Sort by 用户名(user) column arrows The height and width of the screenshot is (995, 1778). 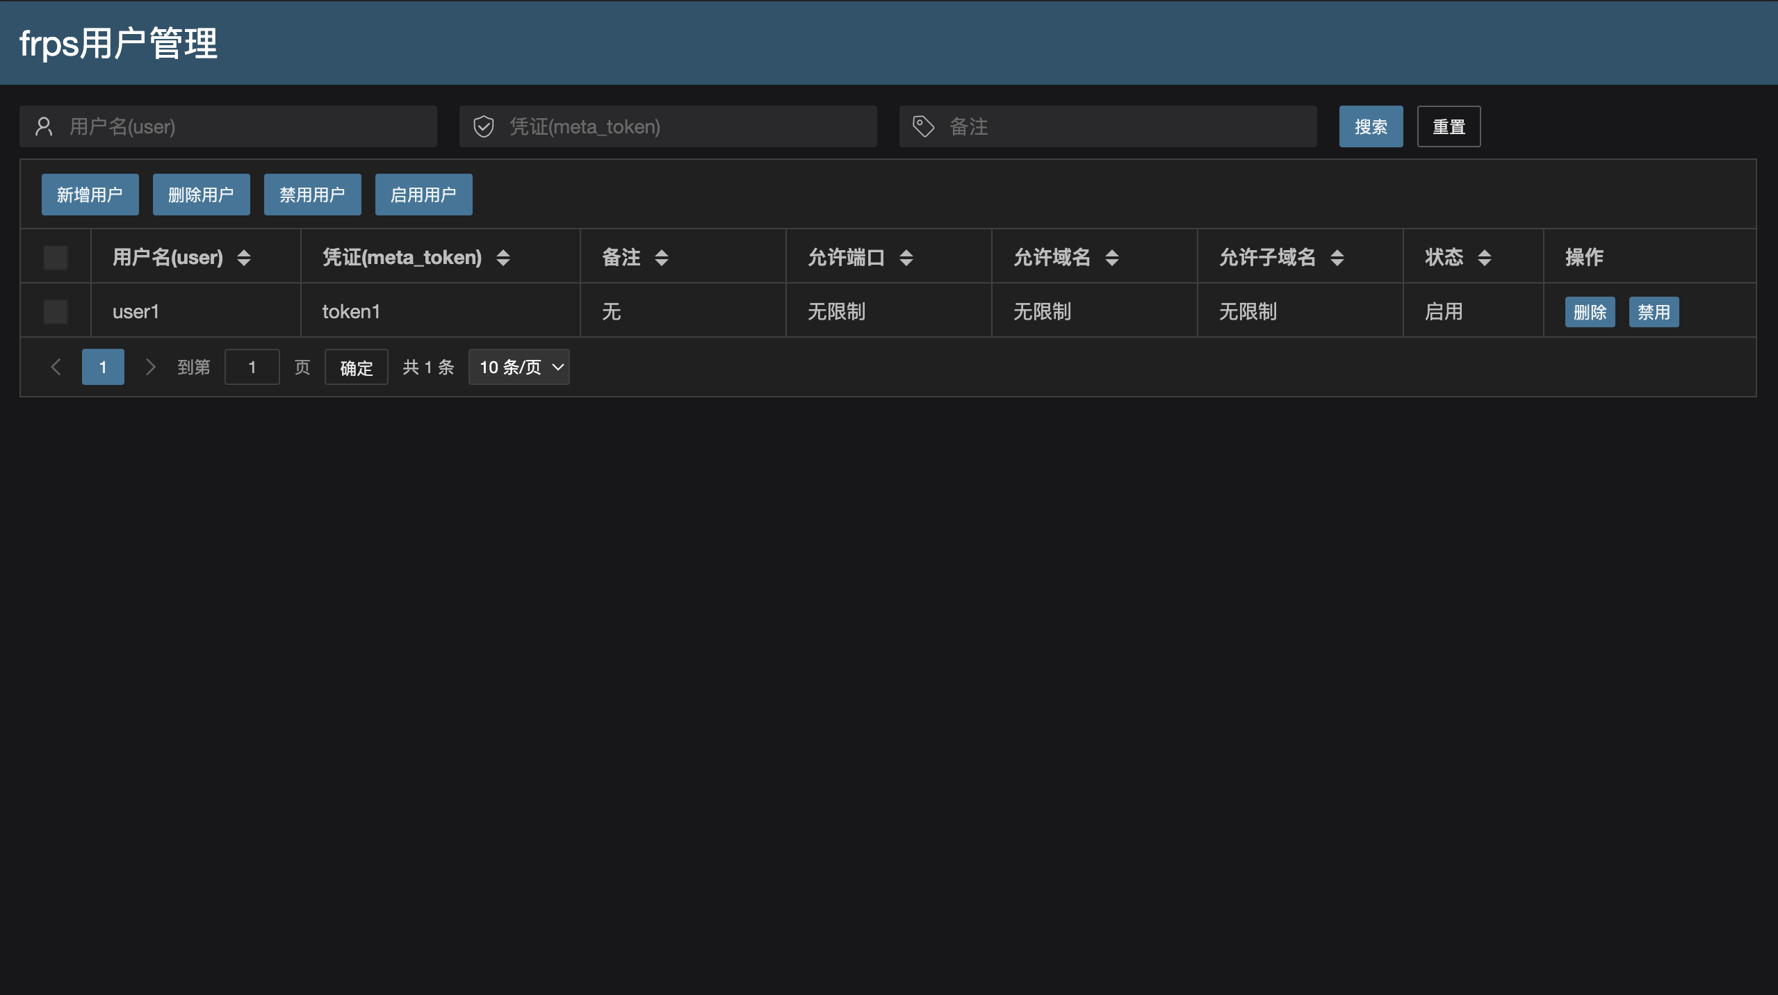point(244,258)
